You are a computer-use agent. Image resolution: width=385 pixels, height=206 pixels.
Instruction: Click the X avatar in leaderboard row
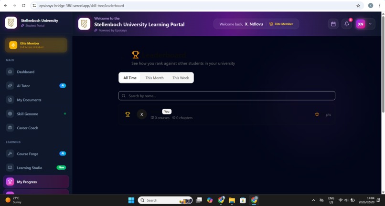coord(142,114)
